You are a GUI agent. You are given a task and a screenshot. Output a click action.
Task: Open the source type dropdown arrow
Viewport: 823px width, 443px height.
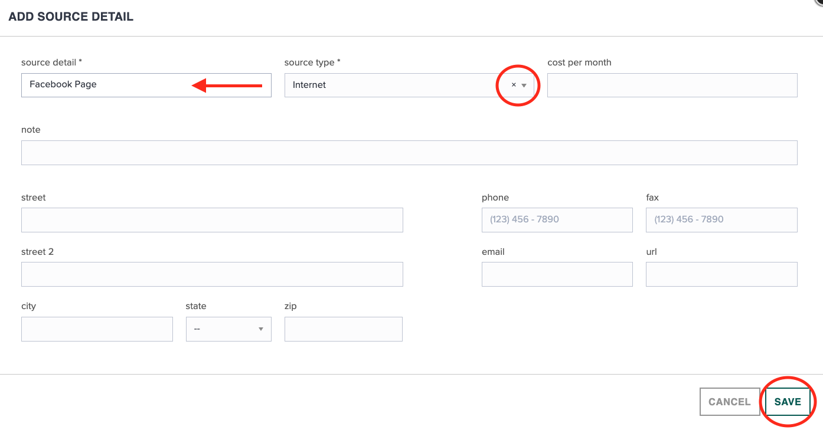click(524, 85)
